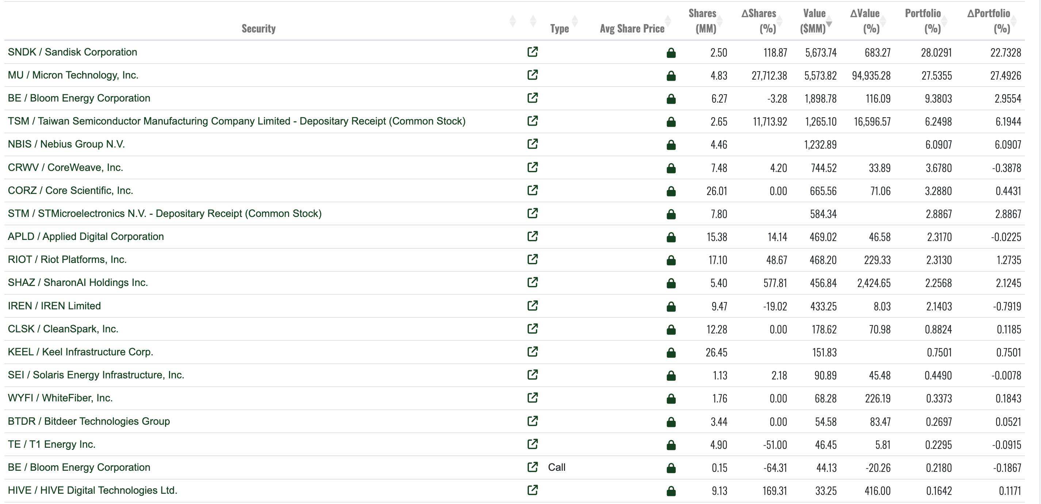Open CRWV / CoreWeave, Inc. link
Screen dimensions: 1041x504
65,168
